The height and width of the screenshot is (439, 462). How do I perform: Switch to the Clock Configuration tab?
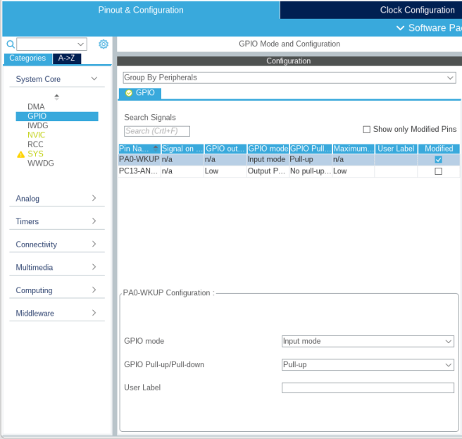click(x=417, y=10)
